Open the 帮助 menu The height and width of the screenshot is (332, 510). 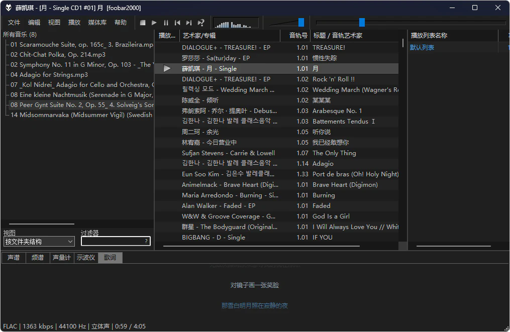pyautogui.click(x=121, y=23)
